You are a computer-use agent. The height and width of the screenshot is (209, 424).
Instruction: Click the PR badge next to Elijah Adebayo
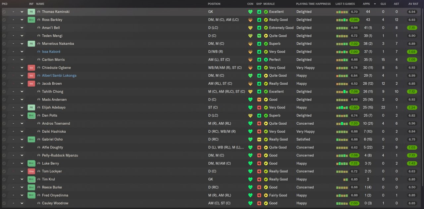31,107
